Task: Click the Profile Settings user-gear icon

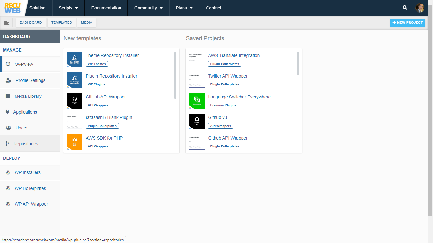Action: 9,80
